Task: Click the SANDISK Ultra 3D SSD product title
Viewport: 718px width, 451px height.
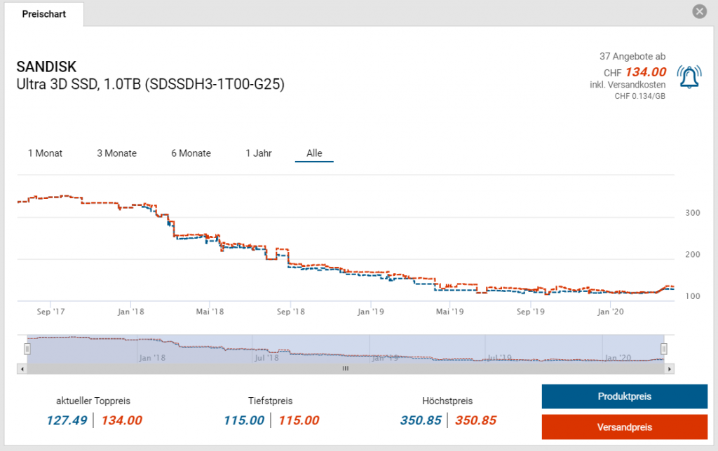Action: [x=150, y=76]
